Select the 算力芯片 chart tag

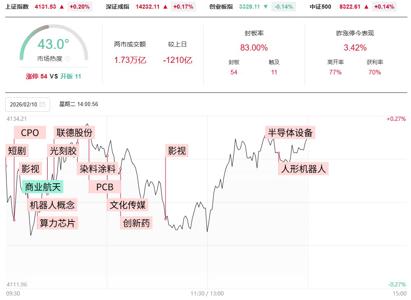(x=57, y=223)
